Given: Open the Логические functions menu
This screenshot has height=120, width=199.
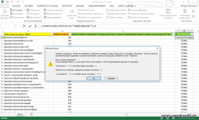Looking at the screenshot, I should click(34, 10).
